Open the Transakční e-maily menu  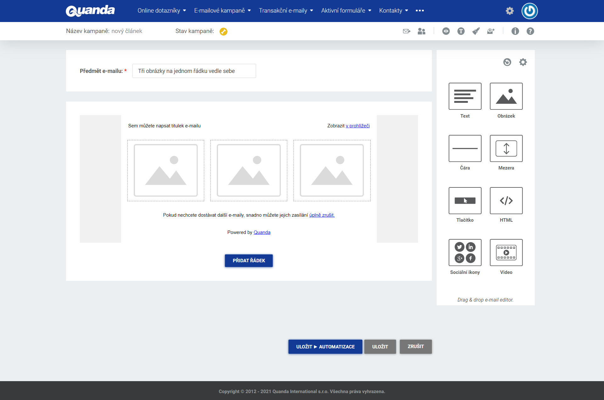point(286,11)
